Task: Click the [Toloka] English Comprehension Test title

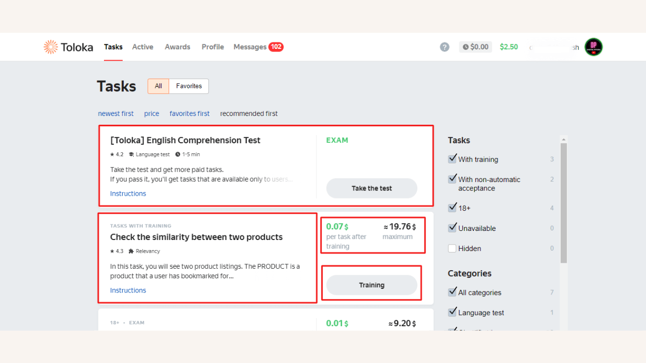Action: (x=185, y=140)
